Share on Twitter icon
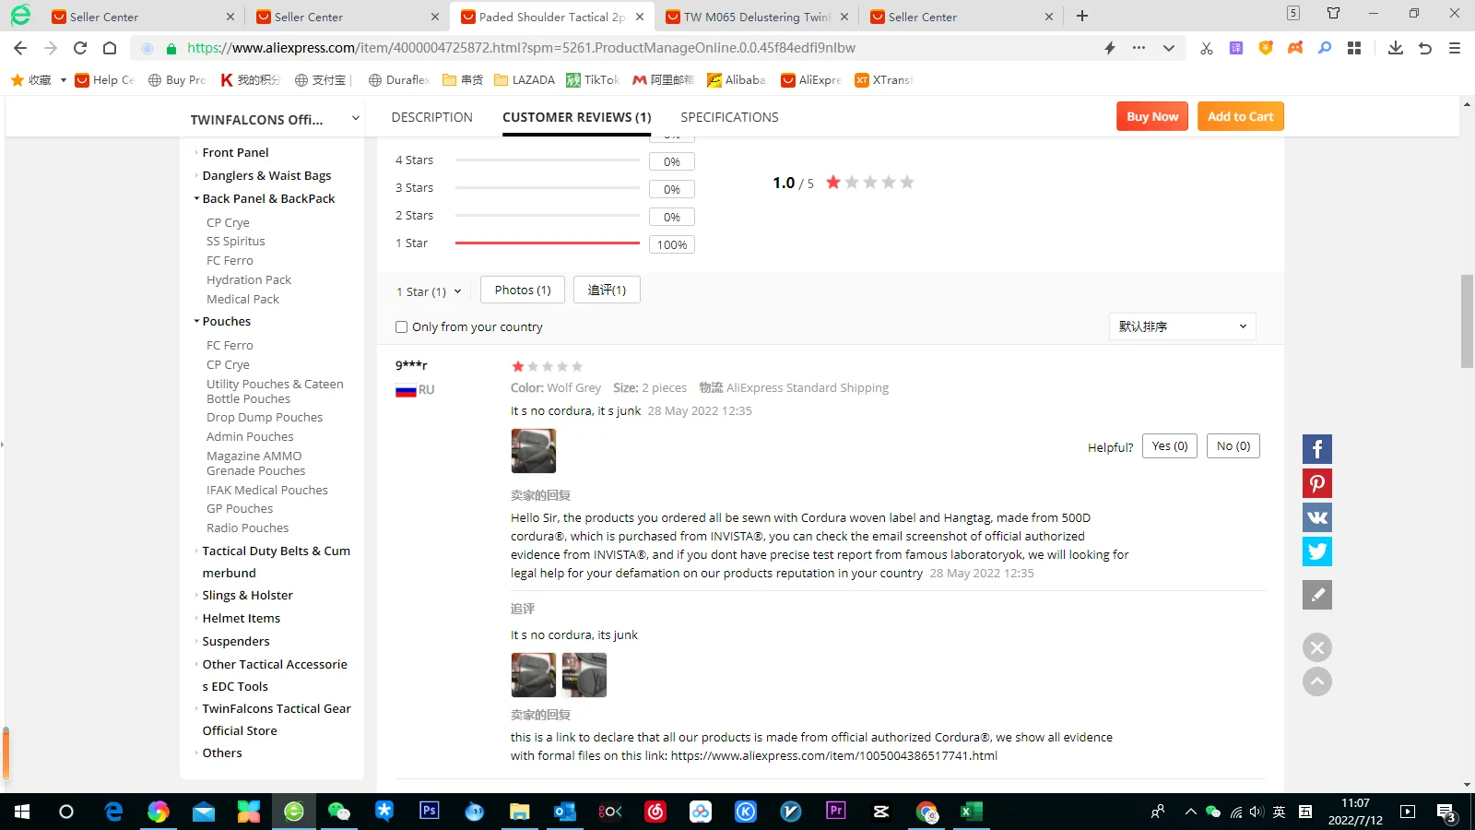The height and width of the screenshot is (830, 1475). pyautogui.click(x=1317, y=551)
